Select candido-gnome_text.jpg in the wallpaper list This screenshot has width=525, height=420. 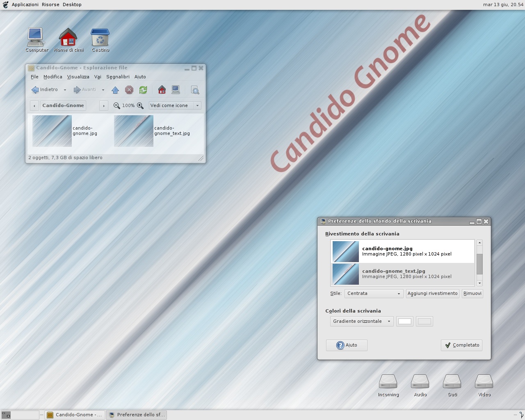(402, 274)
